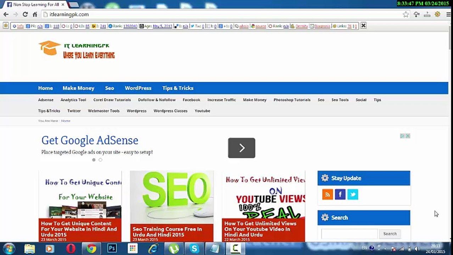Open the Make Money main menu item
453x255 pixels.
78,88
